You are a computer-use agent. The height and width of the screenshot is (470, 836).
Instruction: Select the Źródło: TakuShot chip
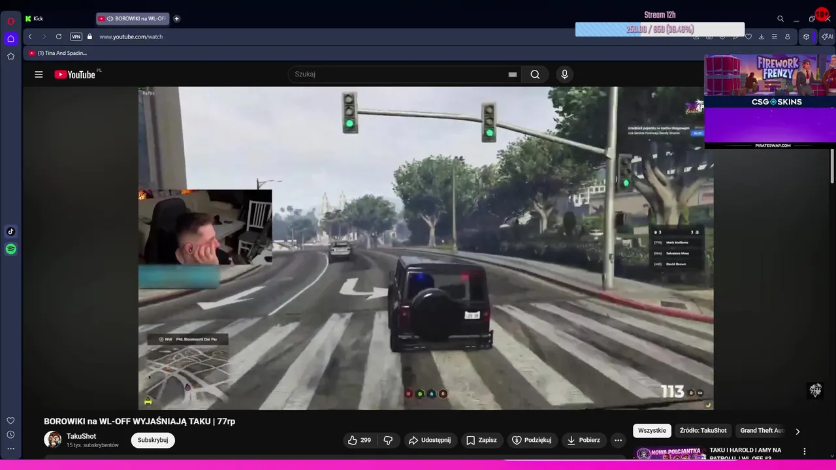(x=703, y=431)
